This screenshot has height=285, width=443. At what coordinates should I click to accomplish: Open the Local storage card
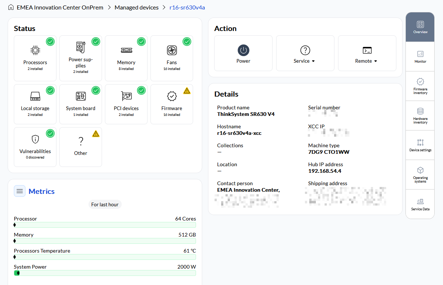35,104
